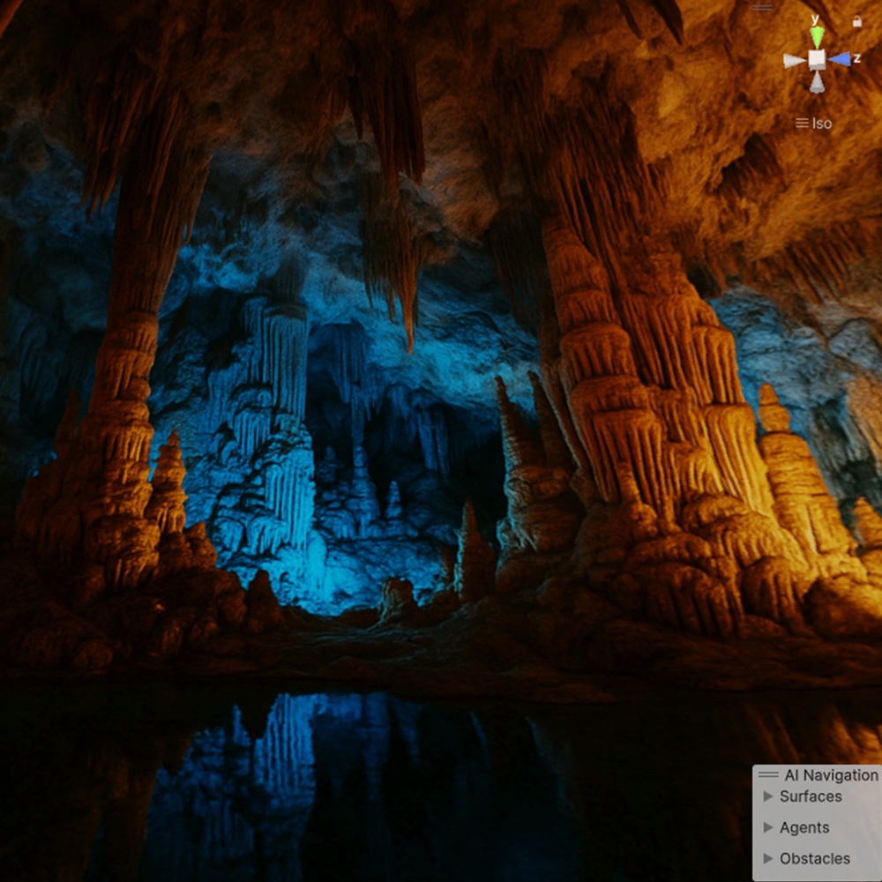This screenshot has width=882, height=882.
Task: Click the left grey cone on orientation gizmo
Action: pyautogui.click(x=795, y=61)
